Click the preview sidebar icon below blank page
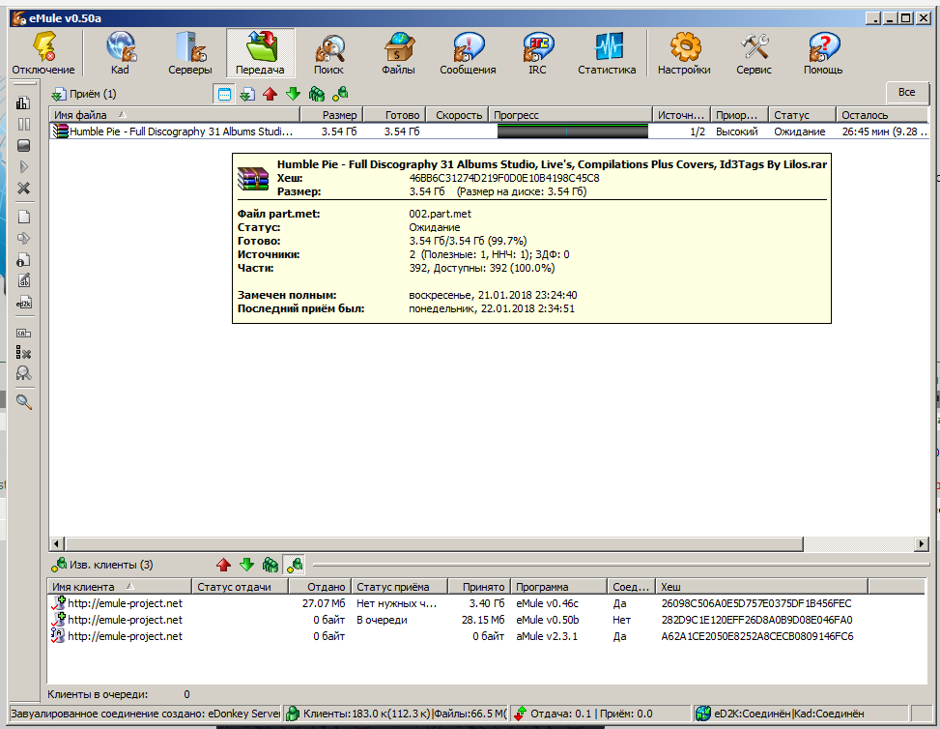 (x=23, y=238)
